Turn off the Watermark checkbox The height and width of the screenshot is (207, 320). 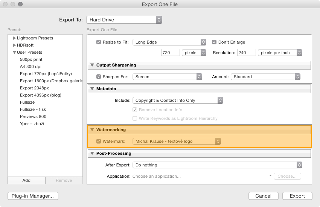coord(99,141)
